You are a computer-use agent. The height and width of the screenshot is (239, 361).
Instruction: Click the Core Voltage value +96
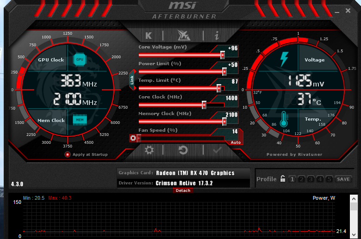click(233, 48)
